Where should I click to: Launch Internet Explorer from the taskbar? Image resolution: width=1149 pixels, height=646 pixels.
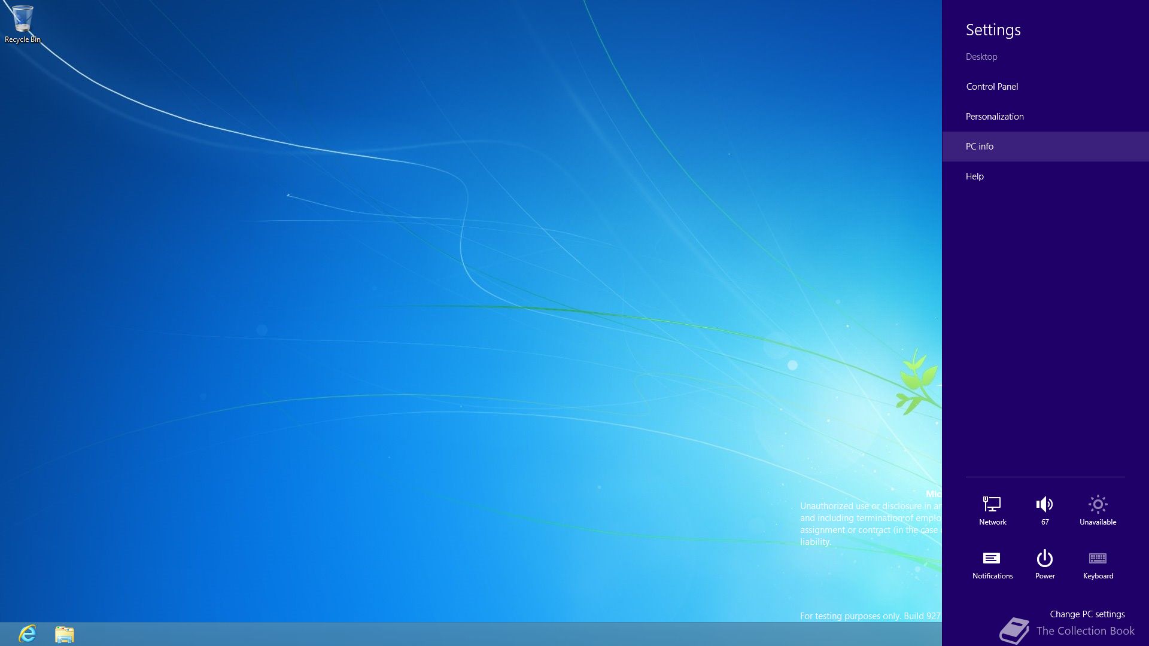(x=28, y=633)
